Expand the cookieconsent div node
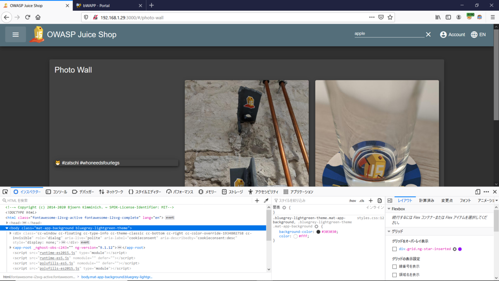The height and width of the screenshot is (281, 499). 10,234
